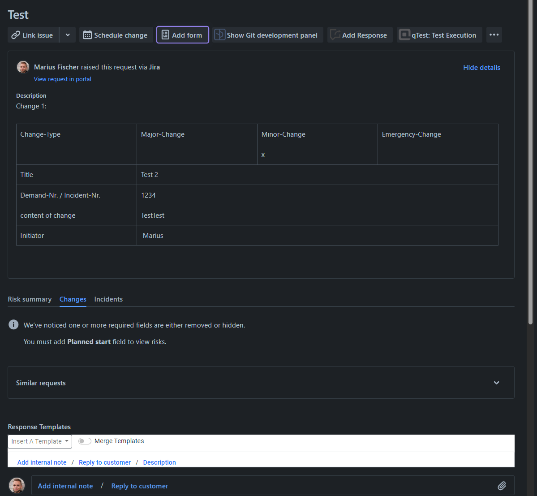Click your avatar next to the comment area
This screenshot has width=537, height=496.
coord(17,485)
